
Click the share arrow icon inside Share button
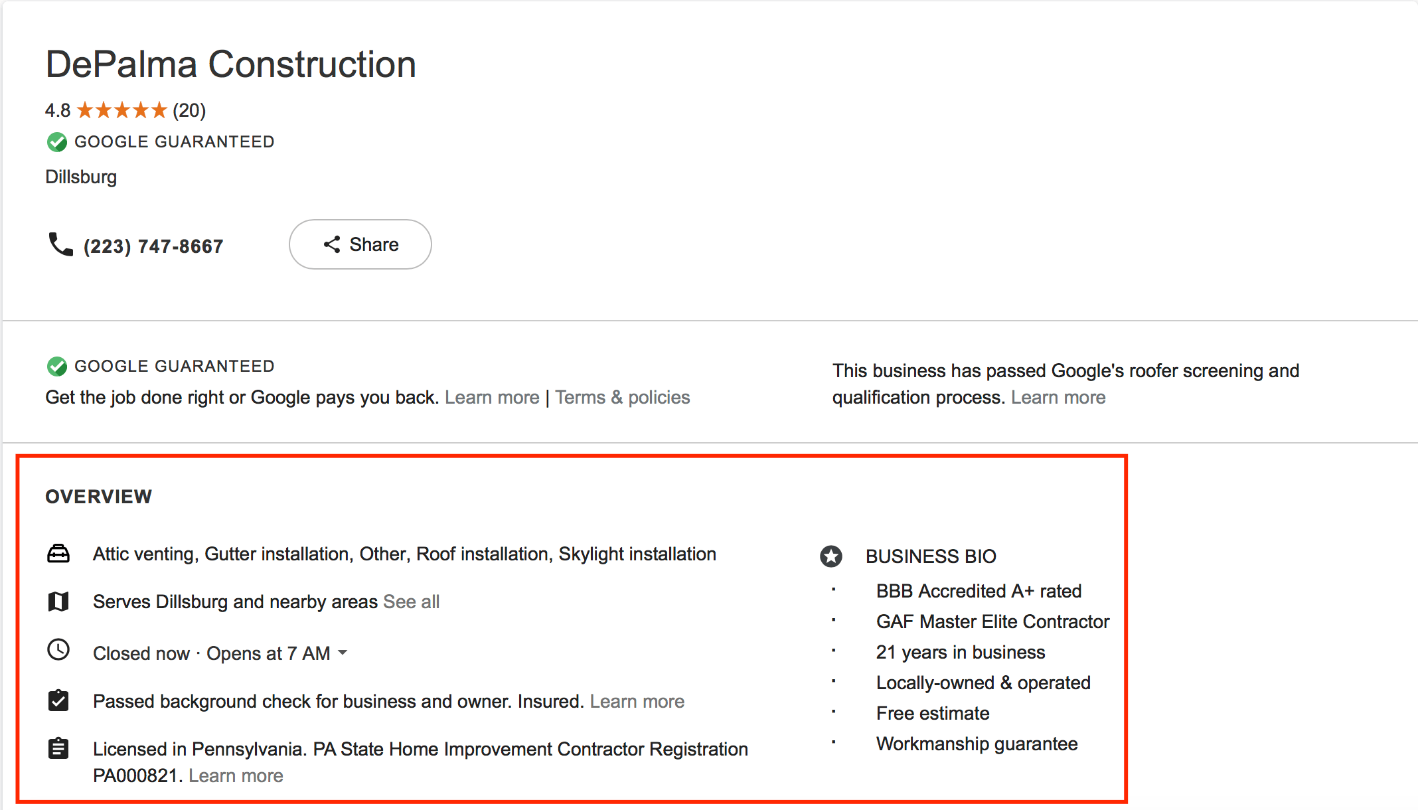pos(332,244)
